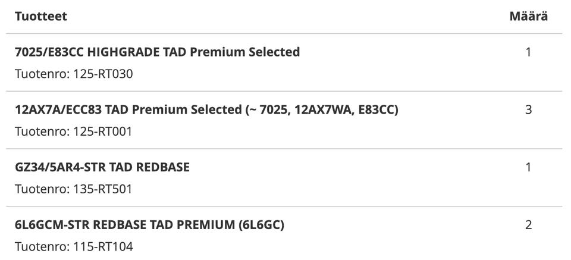This screenshot has height=260, width=571.
Task: Click the Tuotenro label under GZ34/5AR4-STR
Action: tap(42, 189)
